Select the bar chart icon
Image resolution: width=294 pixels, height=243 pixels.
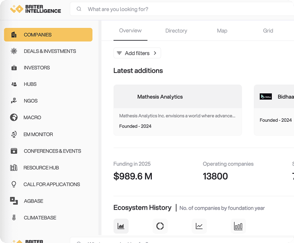[238, 226]
